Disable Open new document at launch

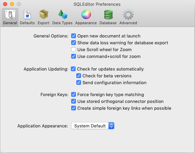(74, 36)
